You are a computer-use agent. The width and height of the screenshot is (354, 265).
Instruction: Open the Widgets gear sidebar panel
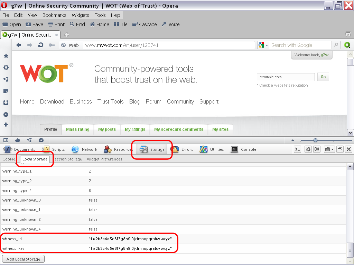pyautogui.click(x=6, y=67)
